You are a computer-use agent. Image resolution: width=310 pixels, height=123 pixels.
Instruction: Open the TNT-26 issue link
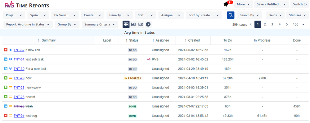pyautogui.click(x=19, y=97)
